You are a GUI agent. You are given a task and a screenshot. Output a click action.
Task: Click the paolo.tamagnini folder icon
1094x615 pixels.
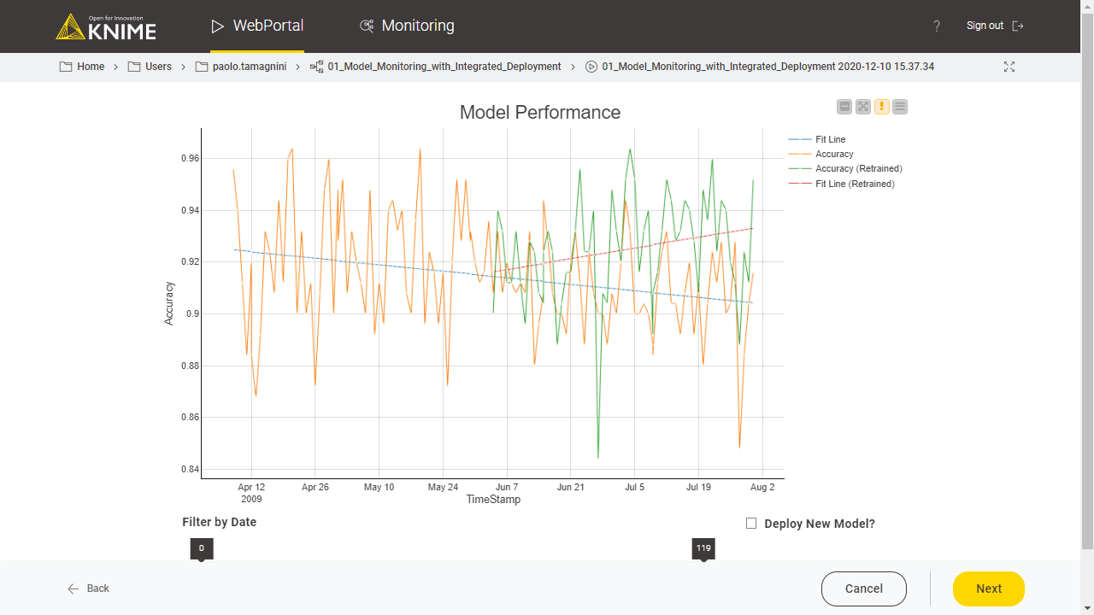(202, 67)
